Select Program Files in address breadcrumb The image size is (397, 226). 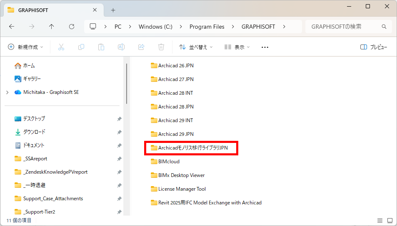(x=207, y=27)
